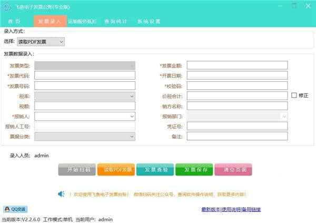Switch to the 首页 tab
Viewport: 316px width, 223px height.
click(x=15, y=22)
